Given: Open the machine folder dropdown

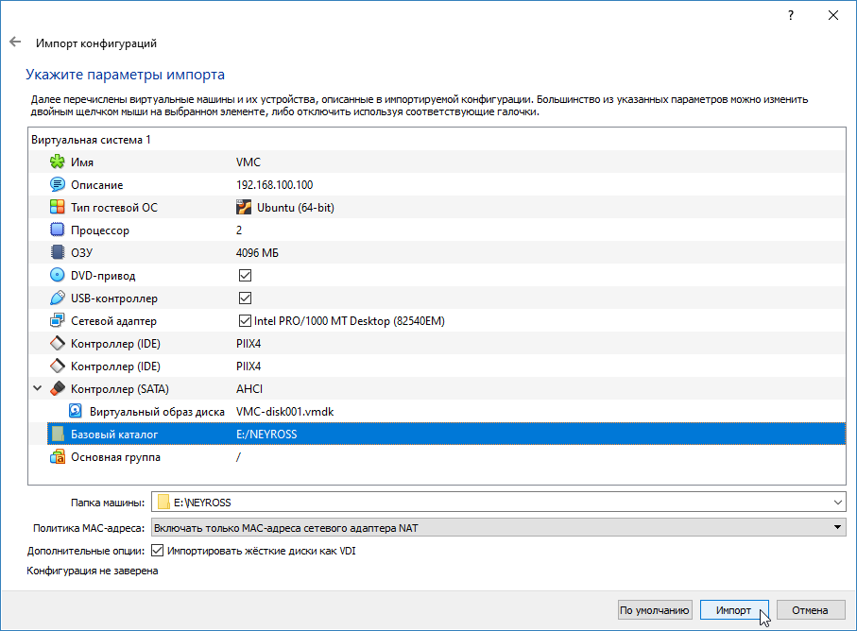Looking at the screenshot, I should point(837,503).
